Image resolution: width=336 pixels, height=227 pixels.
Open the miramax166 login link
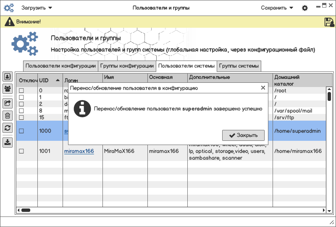[x=79, y=151]
